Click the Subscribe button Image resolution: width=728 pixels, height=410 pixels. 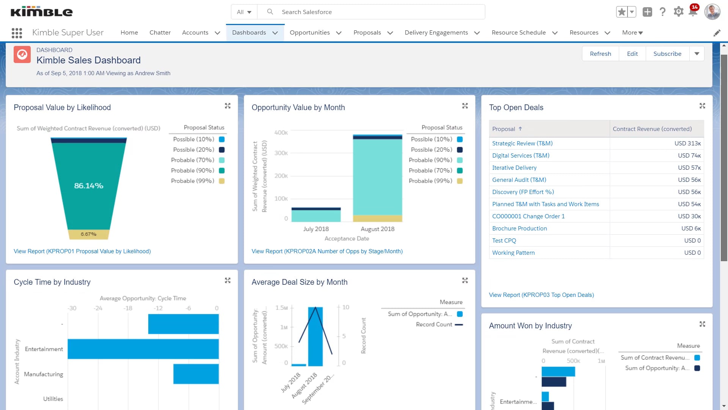click(x=667, y=54)
